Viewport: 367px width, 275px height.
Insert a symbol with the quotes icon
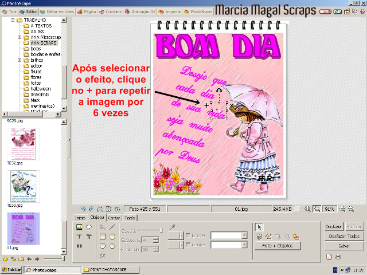click(x=79, y=246)
